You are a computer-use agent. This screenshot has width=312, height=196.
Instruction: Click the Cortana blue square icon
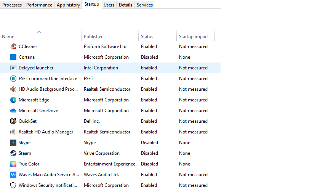13,57
